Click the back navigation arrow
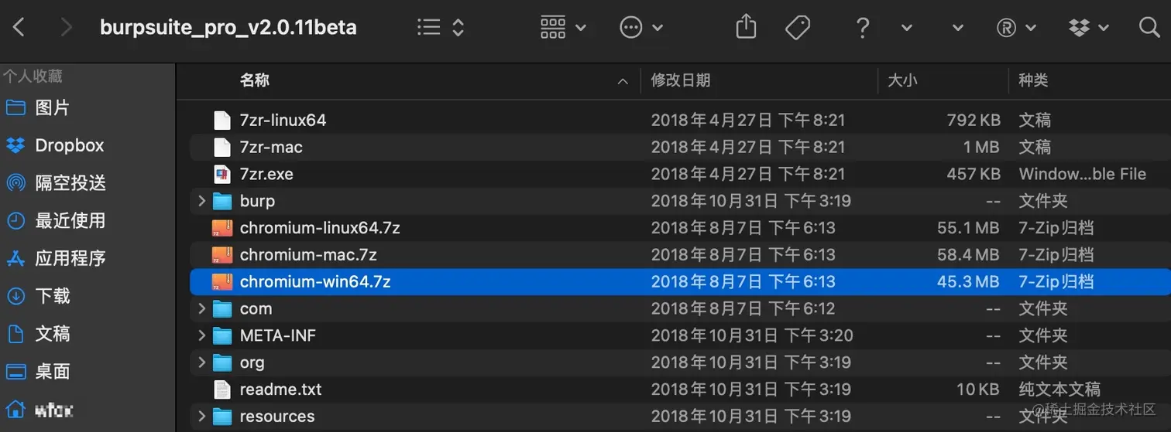This screenshot has height=432, width=1171. 19,28
